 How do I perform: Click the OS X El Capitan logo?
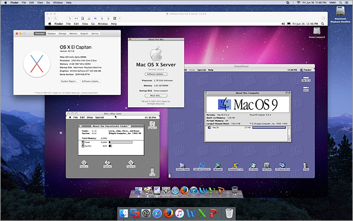37,64
